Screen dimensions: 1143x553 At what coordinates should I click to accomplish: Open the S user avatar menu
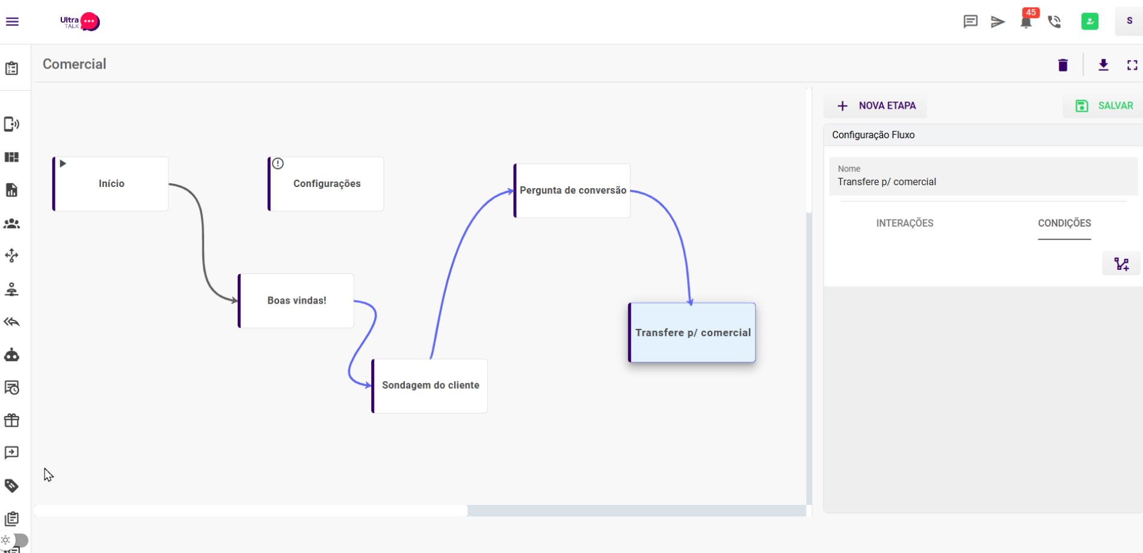(1129, 21)
